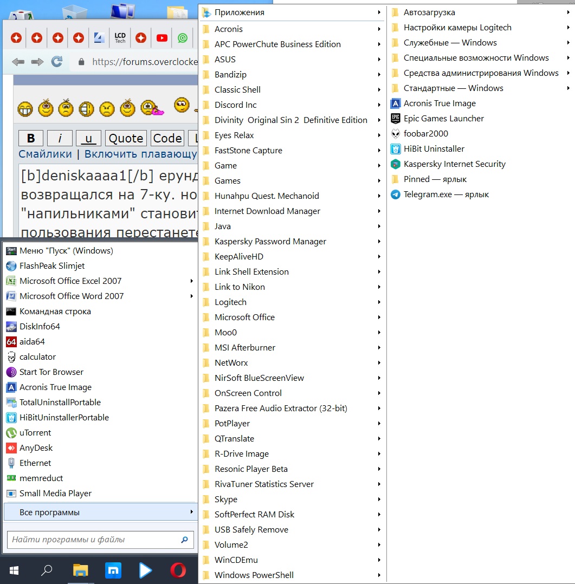Open Все программы menu item
This screenshot has width=575, height=584.
pos(101,512)
